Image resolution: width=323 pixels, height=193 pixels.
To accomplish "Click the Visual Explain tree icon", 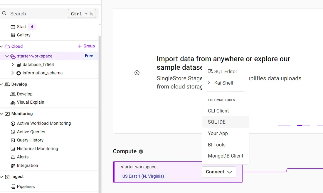I will point(13,103).
